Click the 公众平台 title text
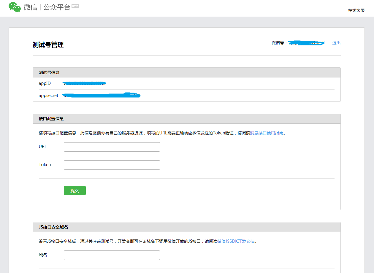The image size is (374, 273). pyautogui.click(x=57, y=7)
